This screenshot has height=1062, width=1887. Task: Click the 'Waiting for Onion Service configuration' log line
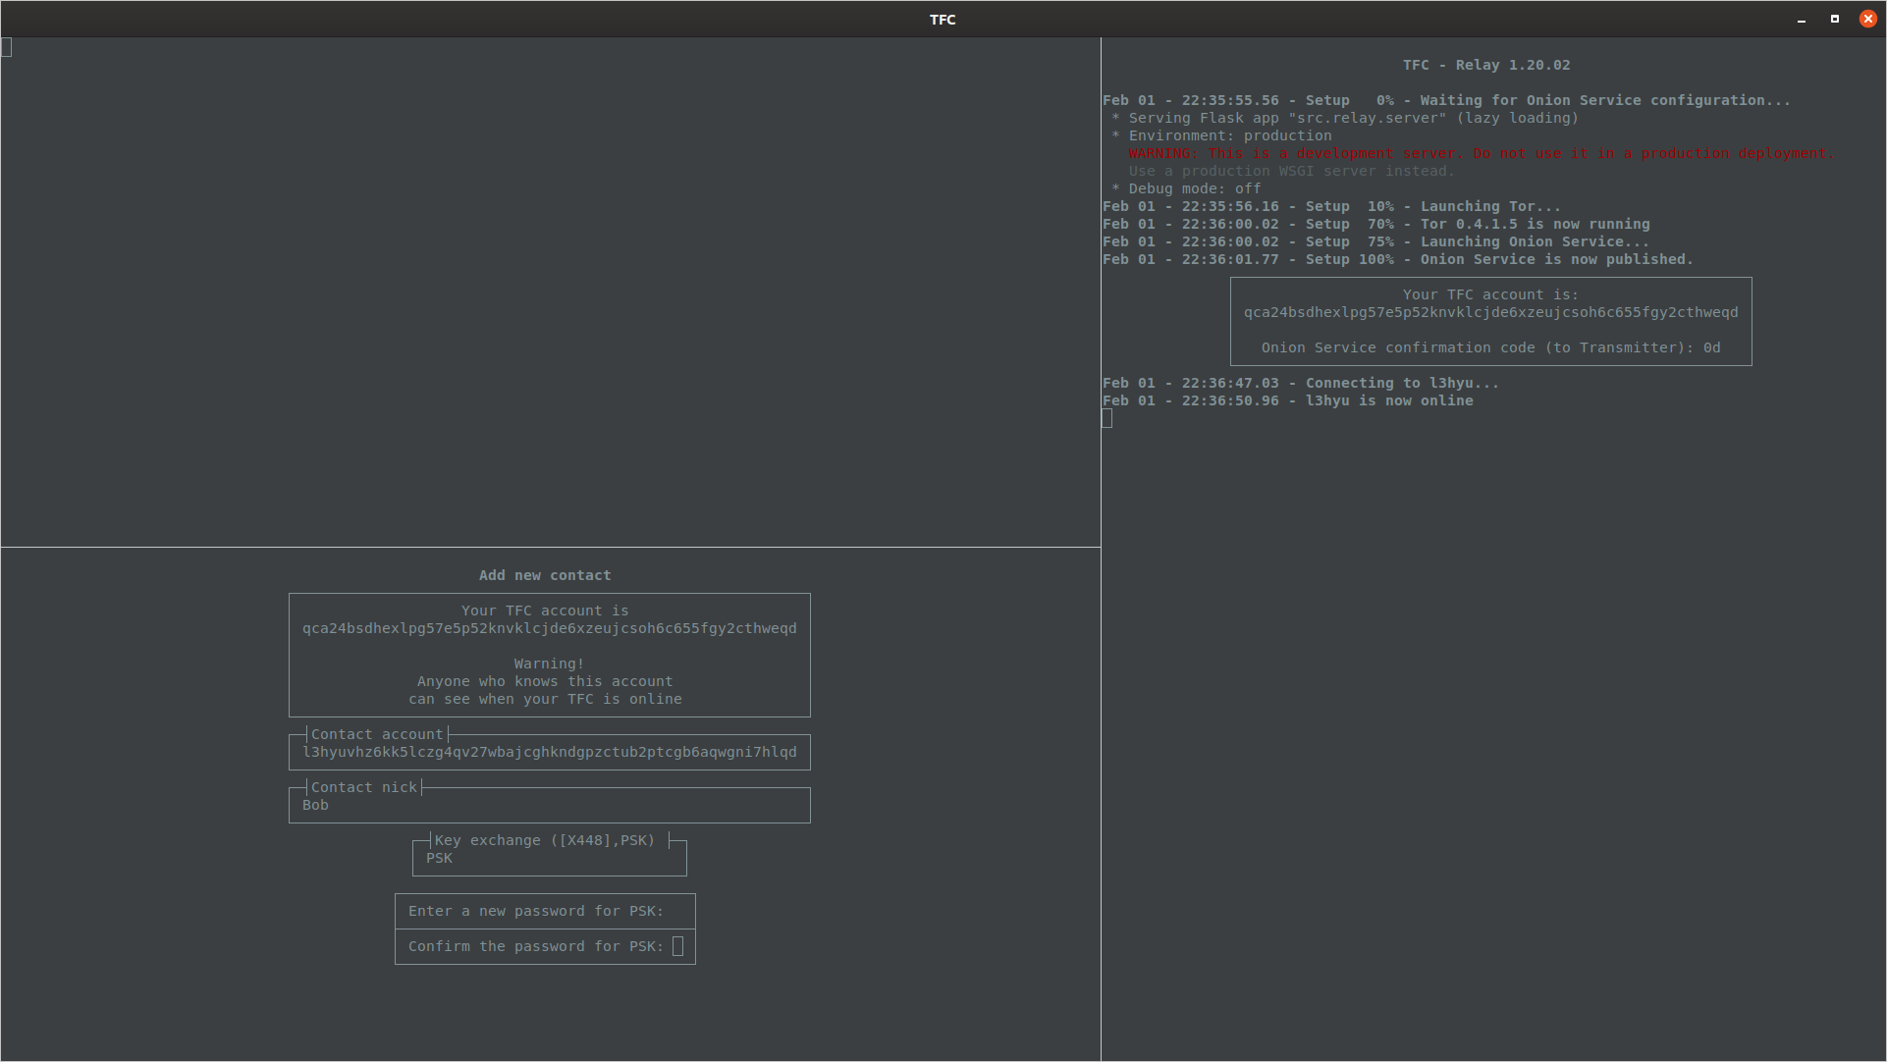click(1446, 100)
